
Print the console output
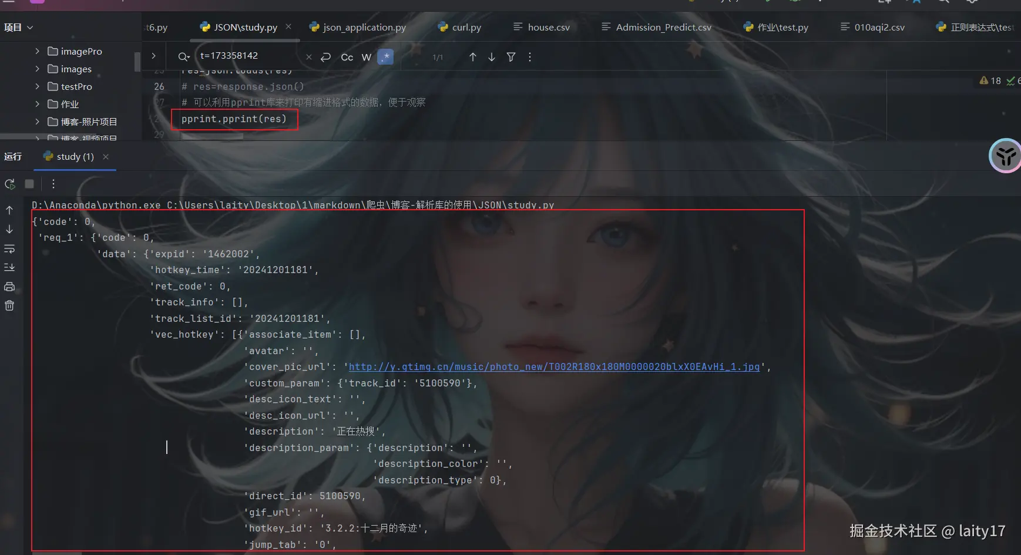pyautogui.click(x=9, y=287)
